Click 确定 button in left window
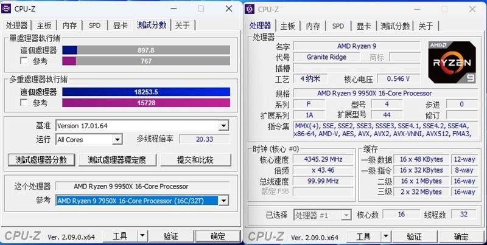The height and width of the screenshot is (245, 487). pyautogui.click(x=218, y=236)
